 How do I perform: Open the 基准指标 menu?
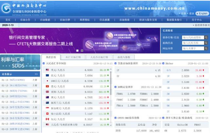click(85, 20)
